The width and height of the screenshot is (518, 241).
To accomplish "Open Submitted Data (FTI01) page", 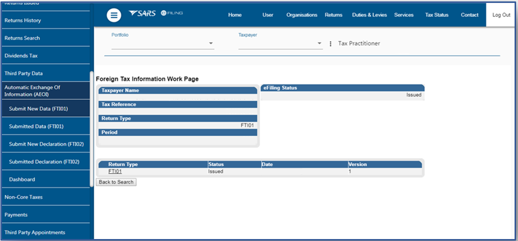I will [x=36, y=127].
